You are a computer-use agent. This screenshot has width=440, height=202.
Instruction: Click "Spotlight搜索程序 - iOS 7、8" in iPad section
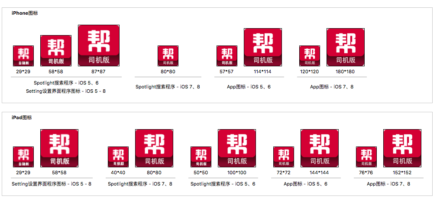[140, 184]
